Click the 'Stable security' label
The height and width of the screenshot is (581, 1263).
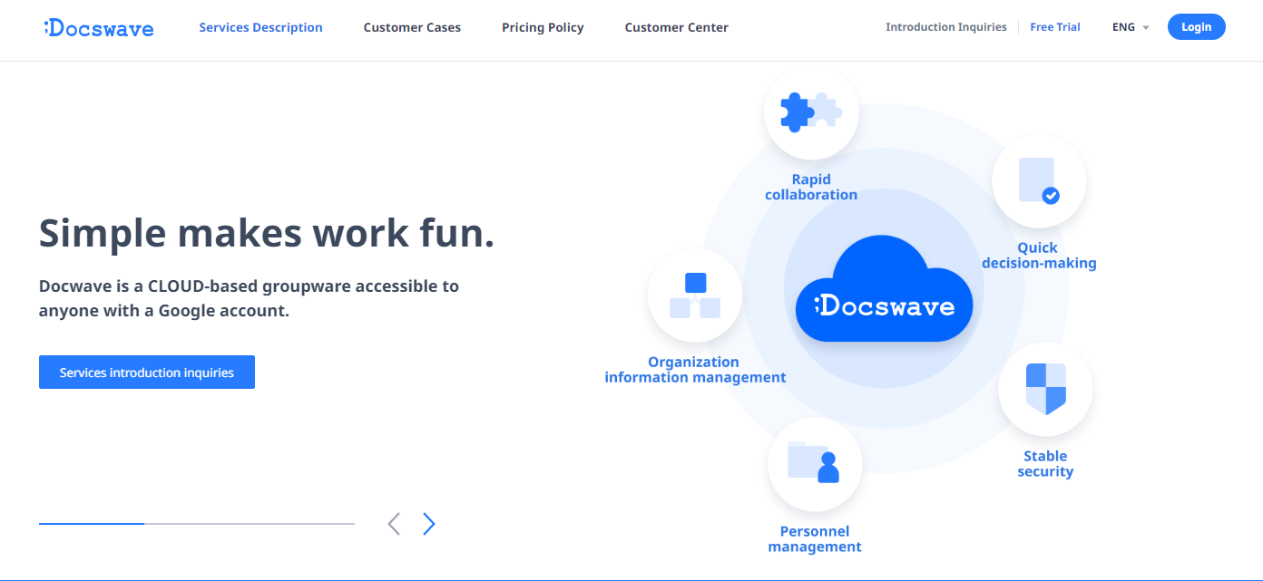[1045, 464]
